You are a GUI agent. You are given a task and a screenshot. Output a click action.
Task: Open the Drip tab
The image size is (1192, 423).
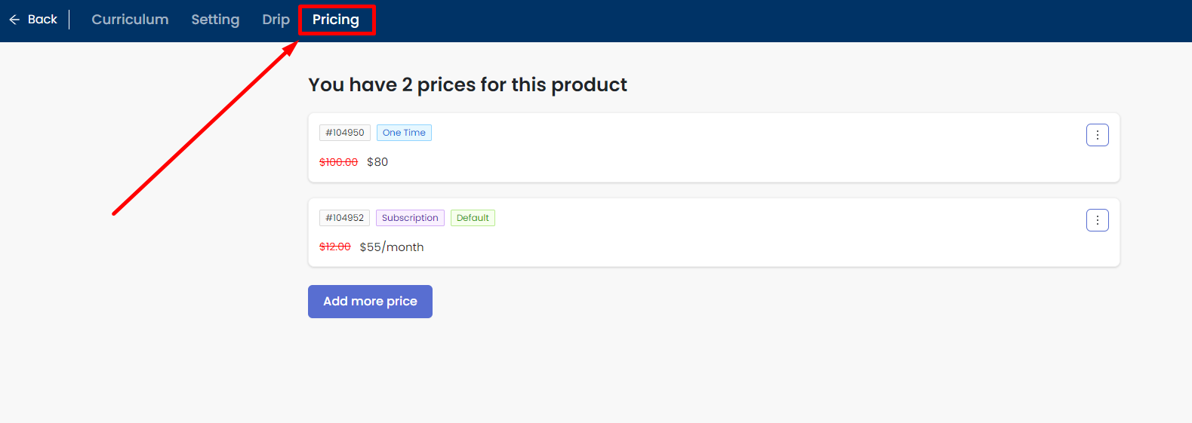(x=276, y=20)
